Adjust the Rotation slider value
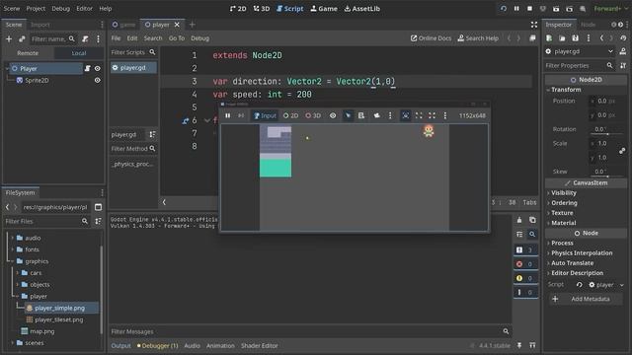Viewport: 632px width, 355px height. pos(607,133)
